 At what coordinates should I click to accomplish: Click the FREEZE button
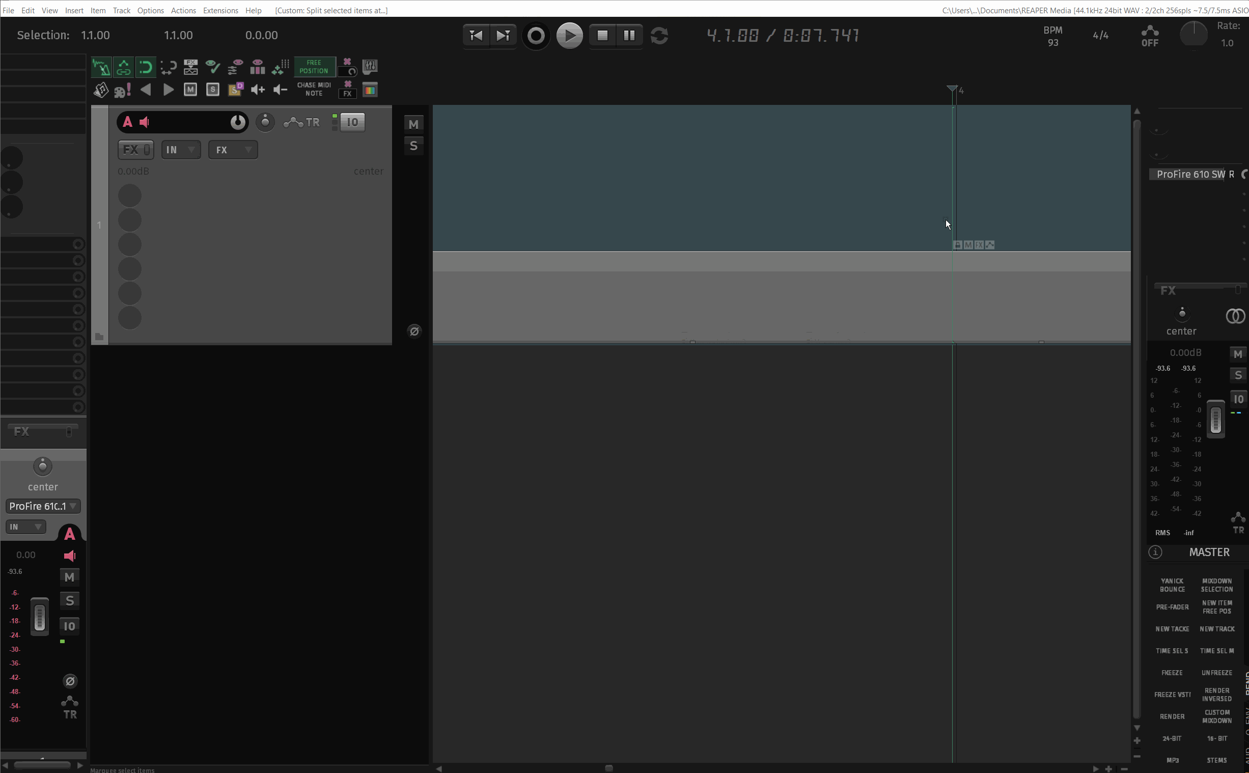pyautogui.click(x=1172, y=672)
